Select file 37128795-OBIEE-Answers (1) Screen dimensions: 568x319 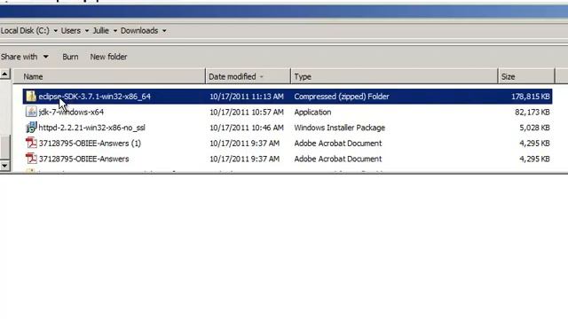click(x=90, y=144)
